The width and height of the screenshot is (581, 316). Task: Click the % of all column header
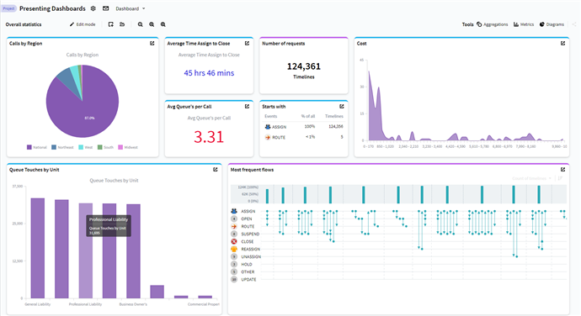(308, 116)
